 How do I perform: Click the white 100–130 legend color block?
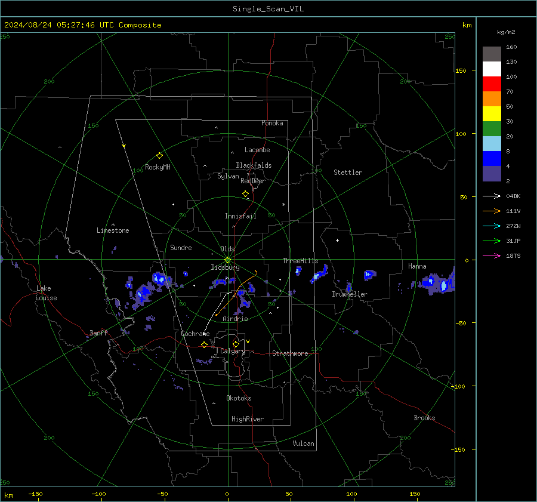pyautogui.click(x=492, y=69)
